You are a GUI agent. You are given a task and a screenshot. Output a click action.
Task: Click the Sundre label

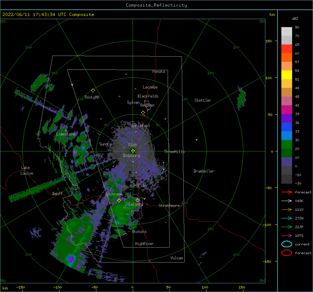click(105, 144)
